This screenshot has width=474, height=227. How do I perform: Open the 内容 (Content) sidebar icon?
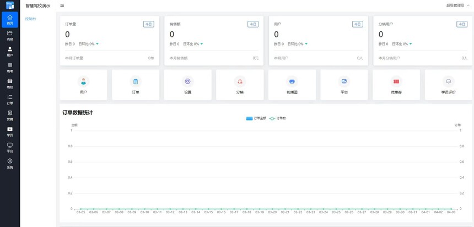pos(10,36)
